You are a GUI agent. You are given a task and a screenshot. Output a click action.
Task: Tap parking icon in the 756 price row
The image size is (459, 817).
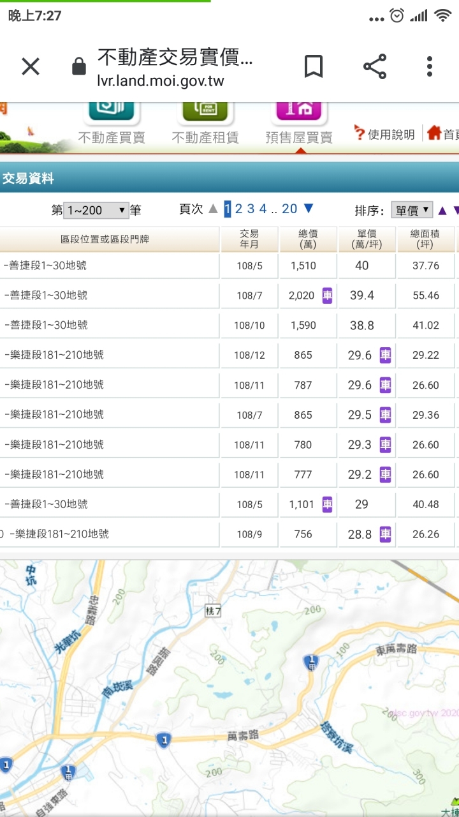[x=385, y=534]
